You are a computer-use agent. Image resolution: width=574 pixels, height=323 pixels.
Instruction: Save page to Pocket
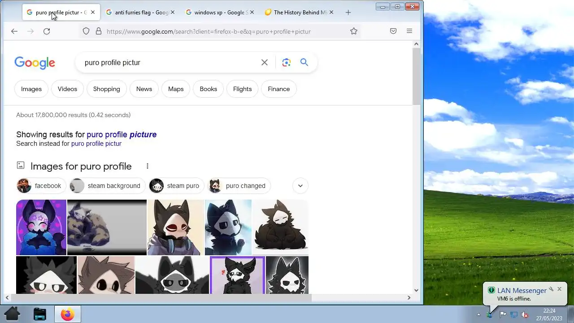point(393,31)
